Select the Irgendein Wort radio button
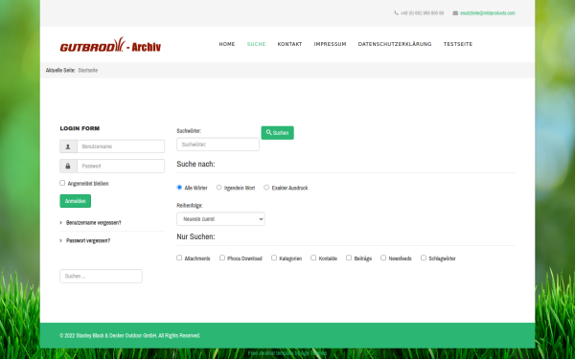 point(218,188)
